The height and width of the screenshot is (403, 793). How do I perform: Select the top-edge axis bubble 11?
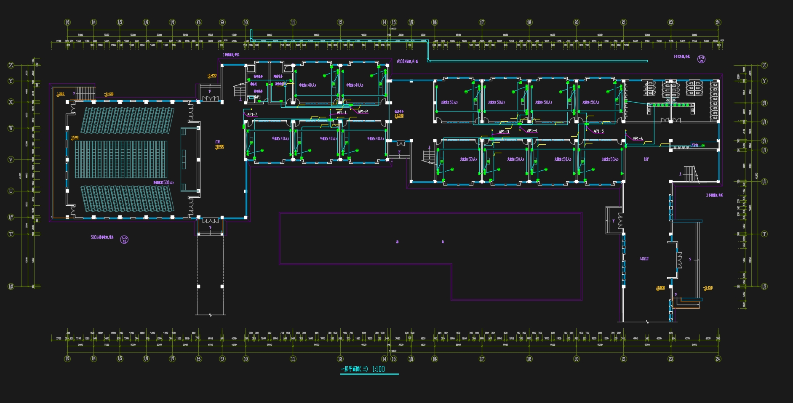tap(293, 22)
